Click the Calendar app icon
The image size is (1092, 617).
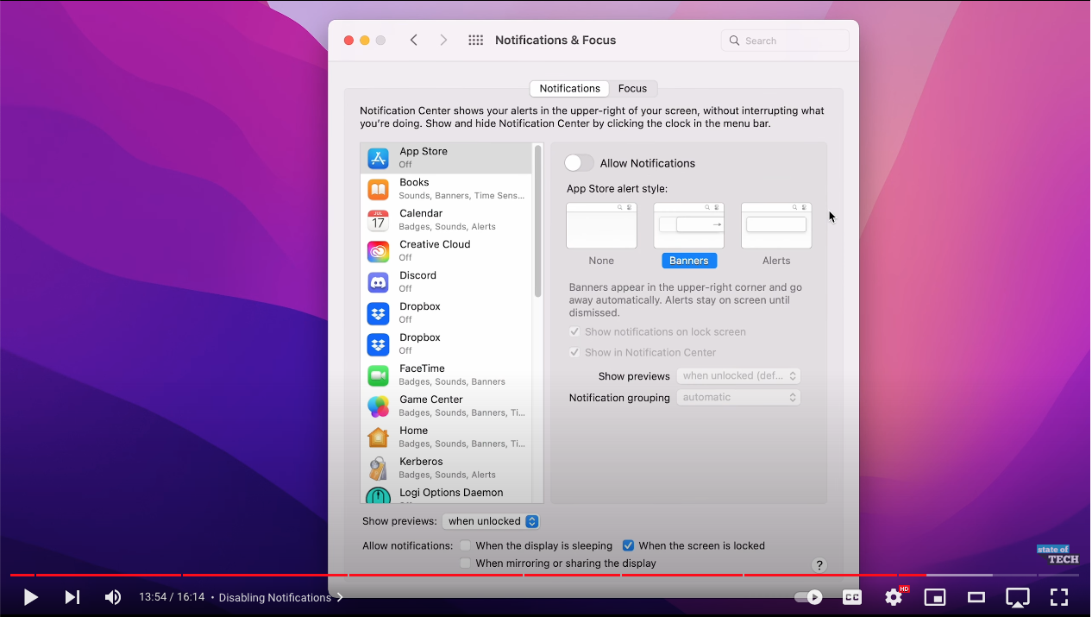click(378, 220)
